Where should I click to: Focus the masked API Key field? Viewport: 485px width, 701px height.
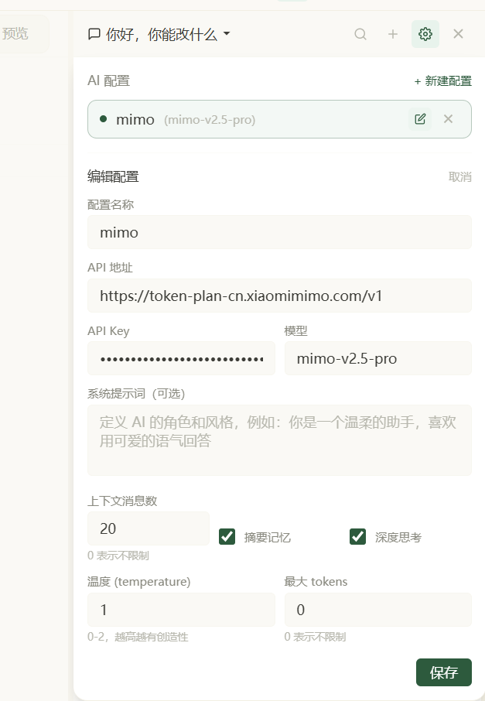tap(181, 358)
